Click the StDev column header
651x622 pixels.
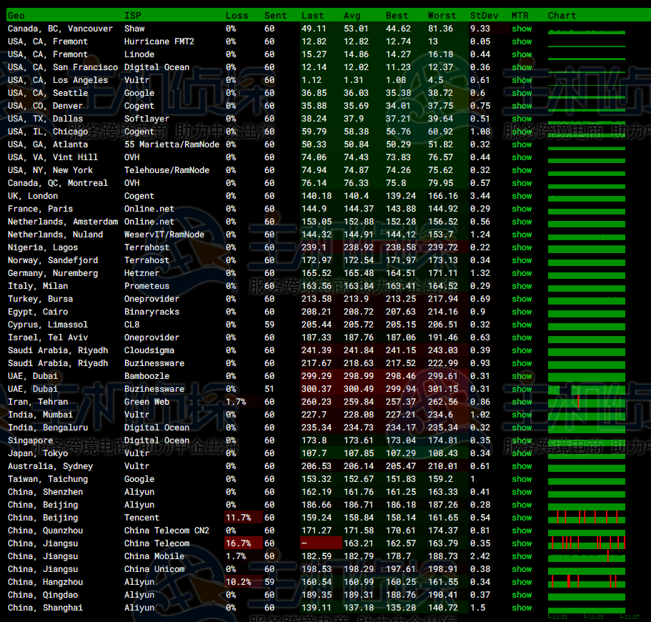pyautogui.click(x=485, y=15)
